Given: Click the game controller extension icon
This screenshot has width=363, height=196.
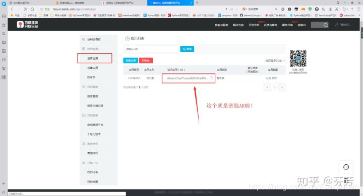Looking at the screenshot, I should coord(303,9).
